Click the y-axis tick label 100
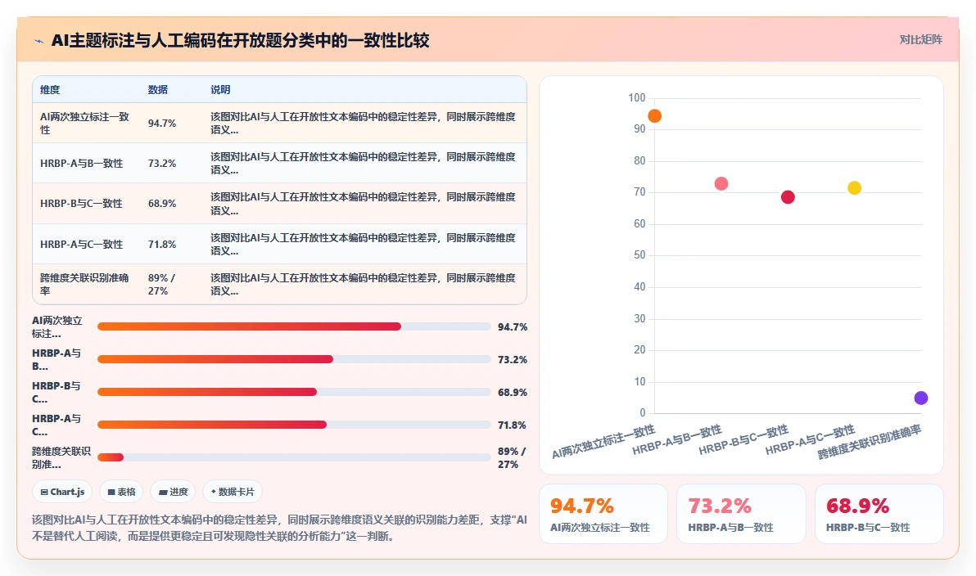This screenshot has height=576, width=976. click(637, 97)
